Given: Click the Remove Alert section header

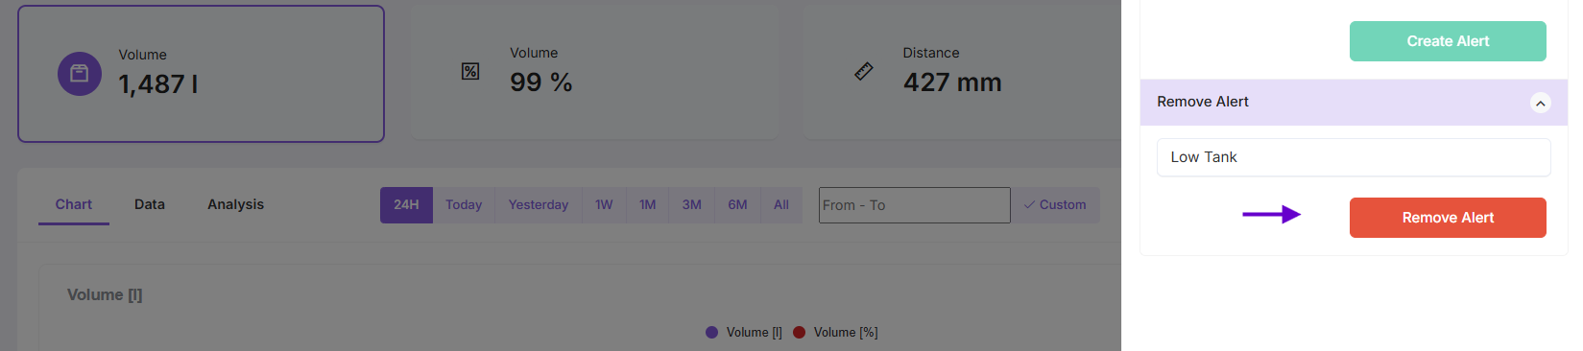Looking at the screenshot, I should click(1354, 103).
